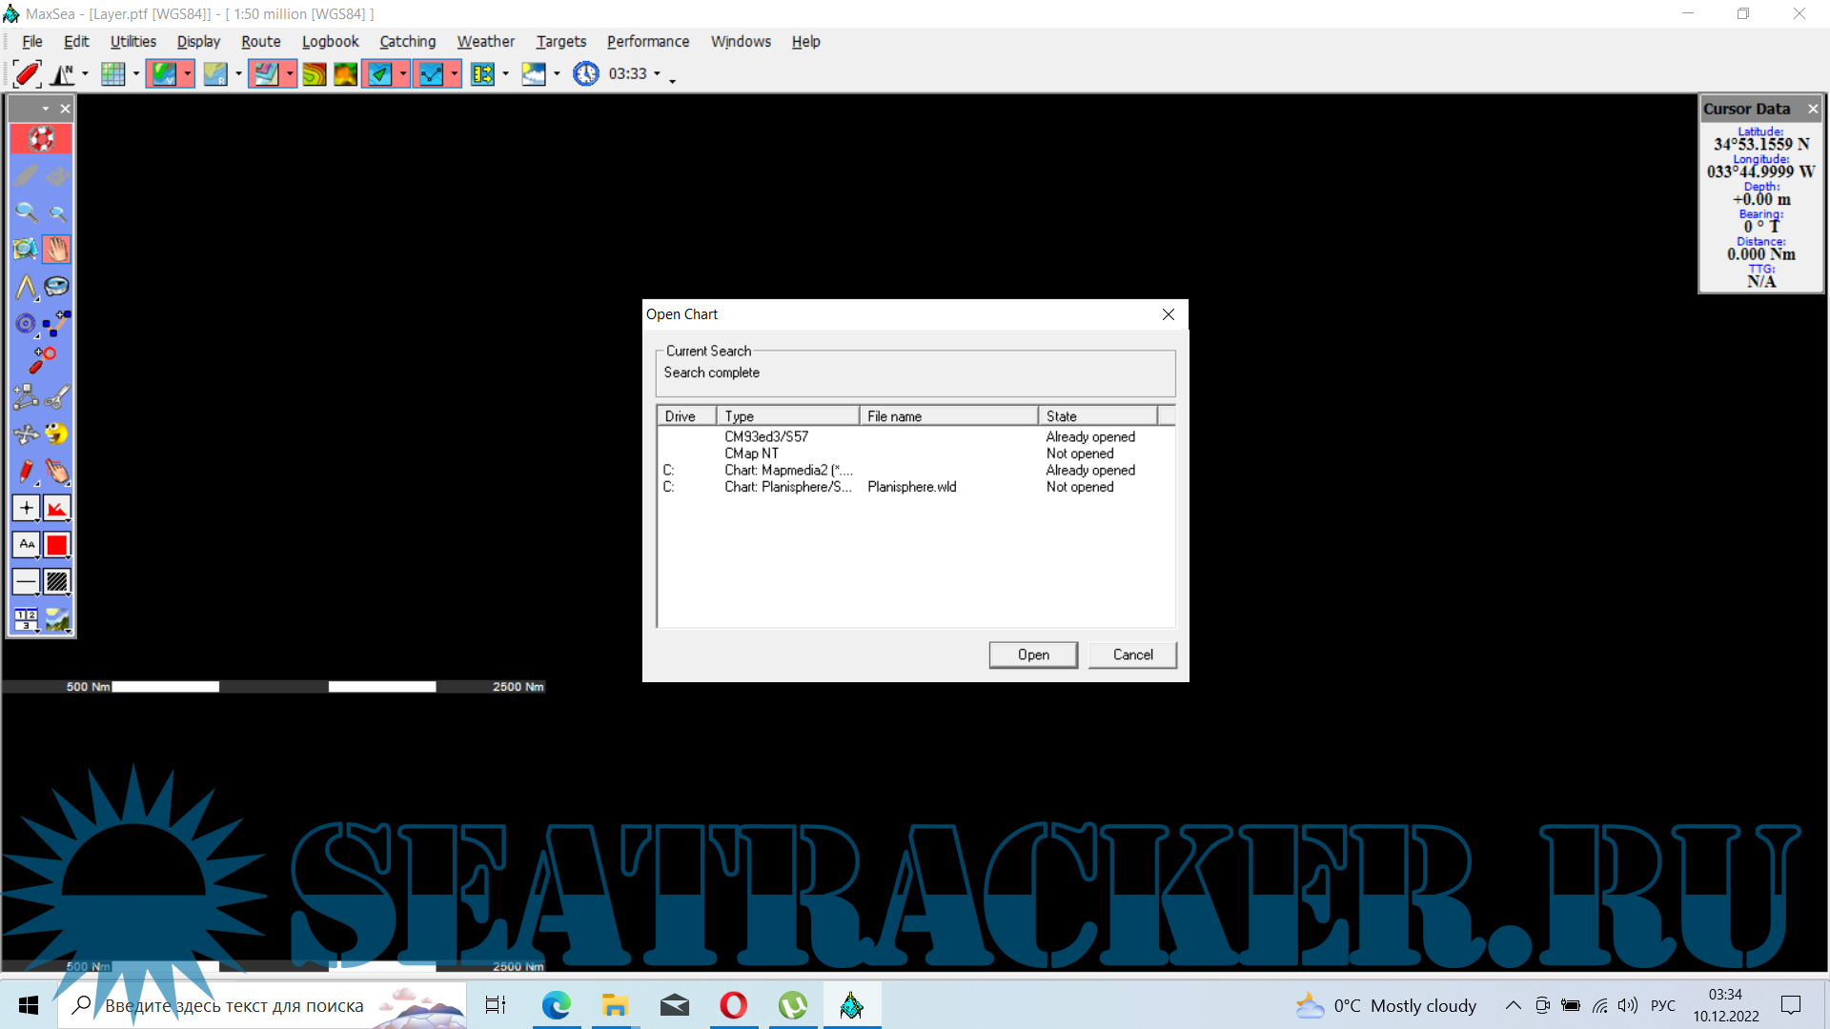1830x1029 pixels.
Task: Expand the grid toolbar dropdown arrow
Action: (136, 73)
